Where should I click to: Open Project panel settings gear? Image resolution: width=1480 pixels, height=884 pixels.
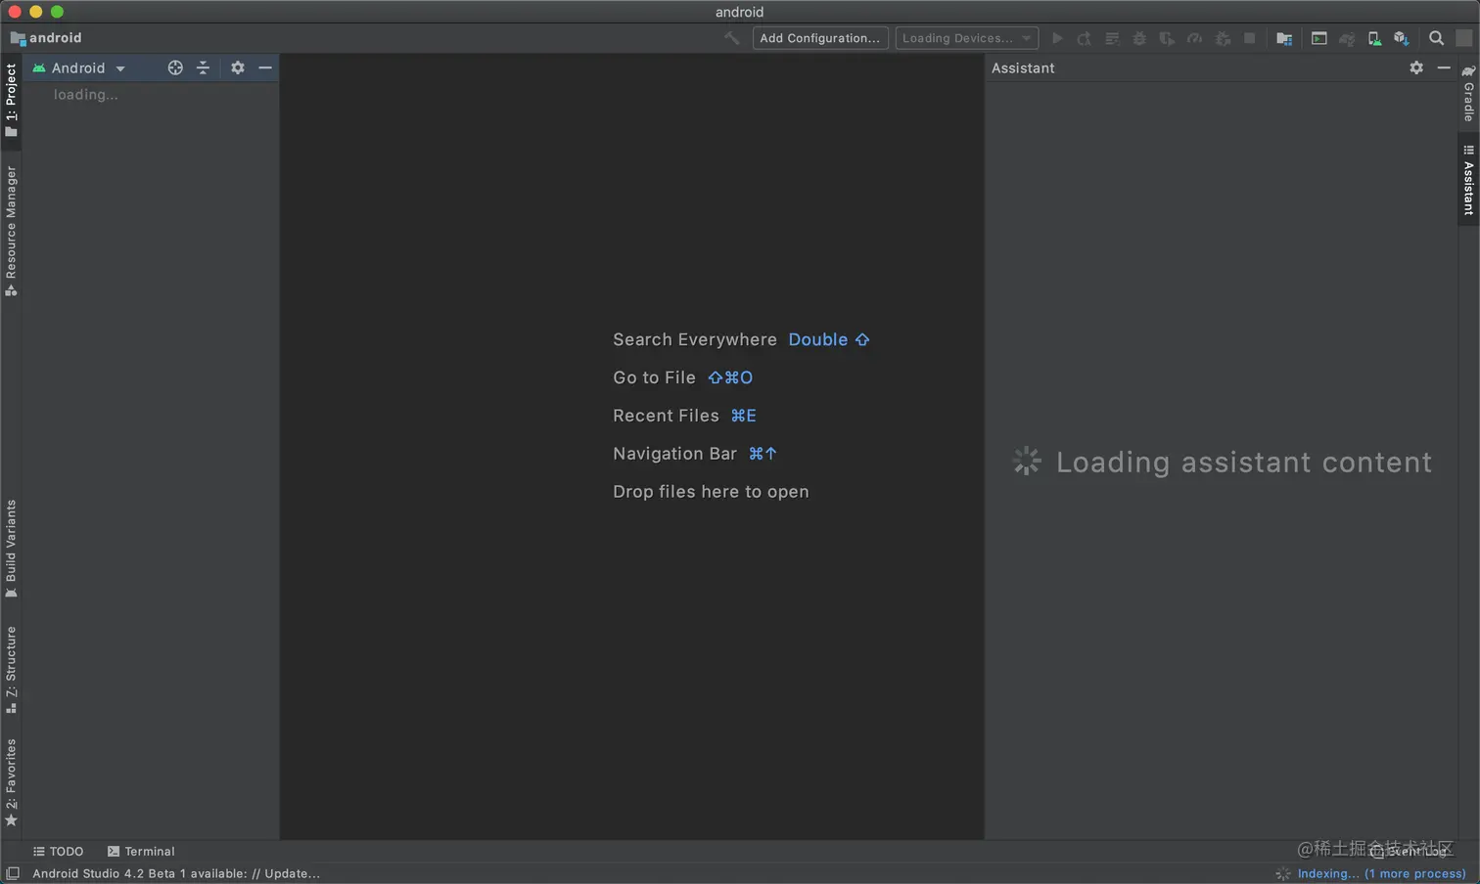238,67
